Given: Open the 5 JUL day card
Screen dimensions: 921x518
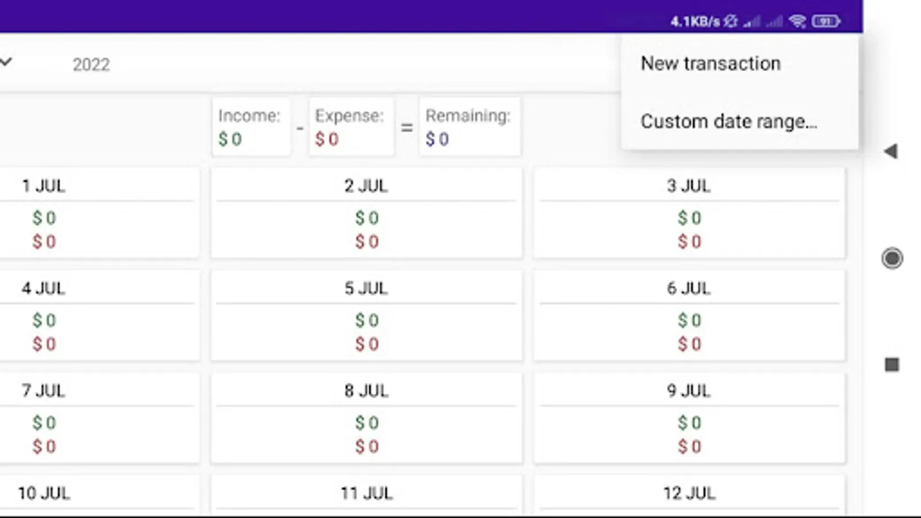Looking at the screenshot, I should [x=366, y=315].
